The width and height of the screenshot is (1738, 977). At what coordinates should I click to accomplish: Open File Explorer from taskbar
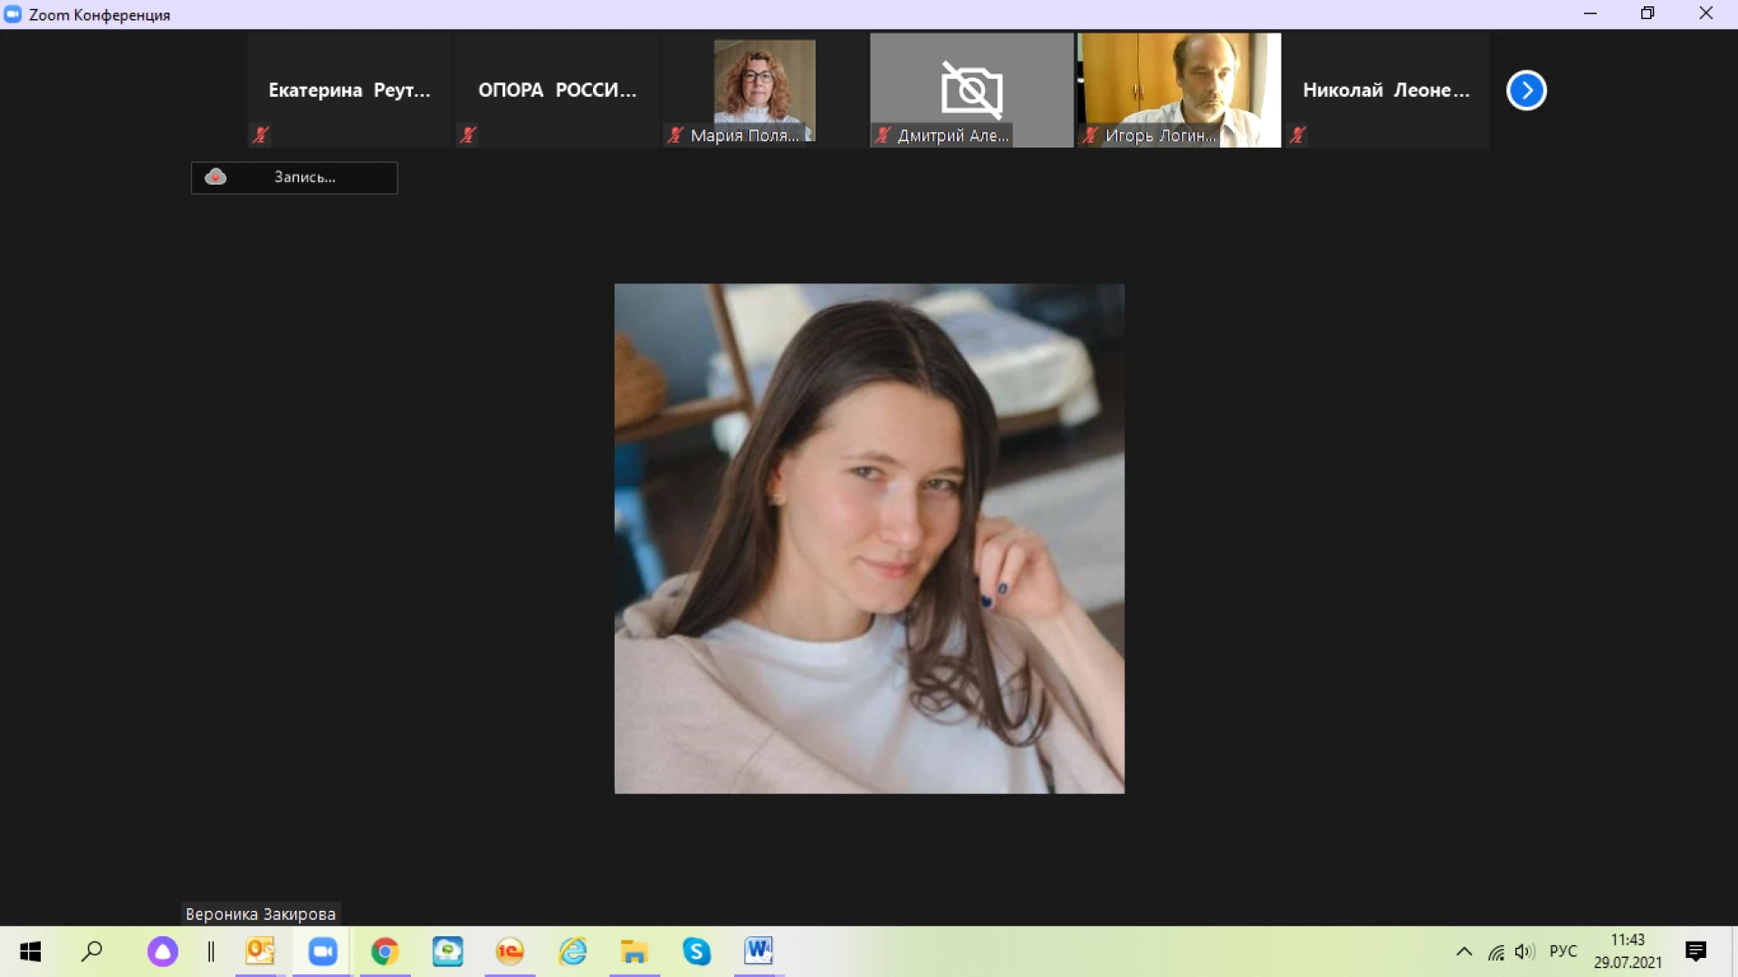[635, 952]
